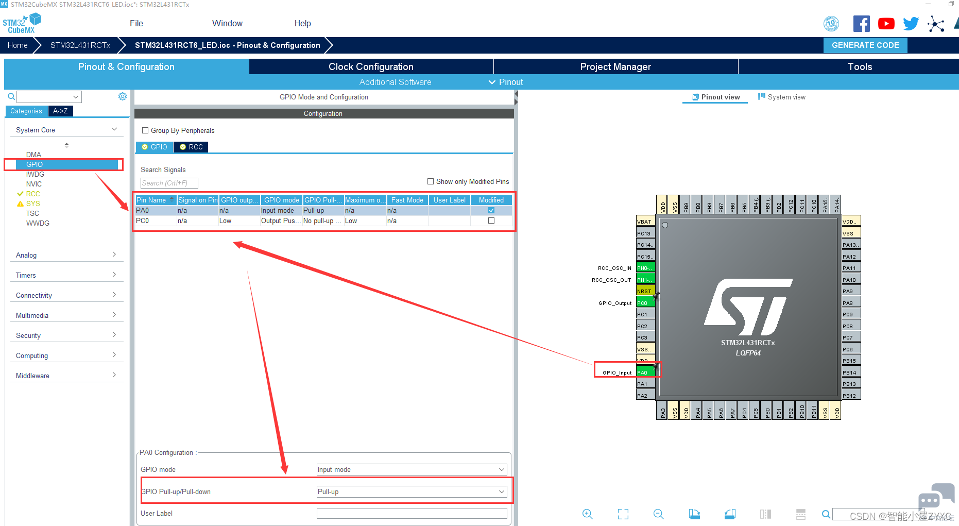Click the 10-year anniversary badge icon

click(831, 24)
